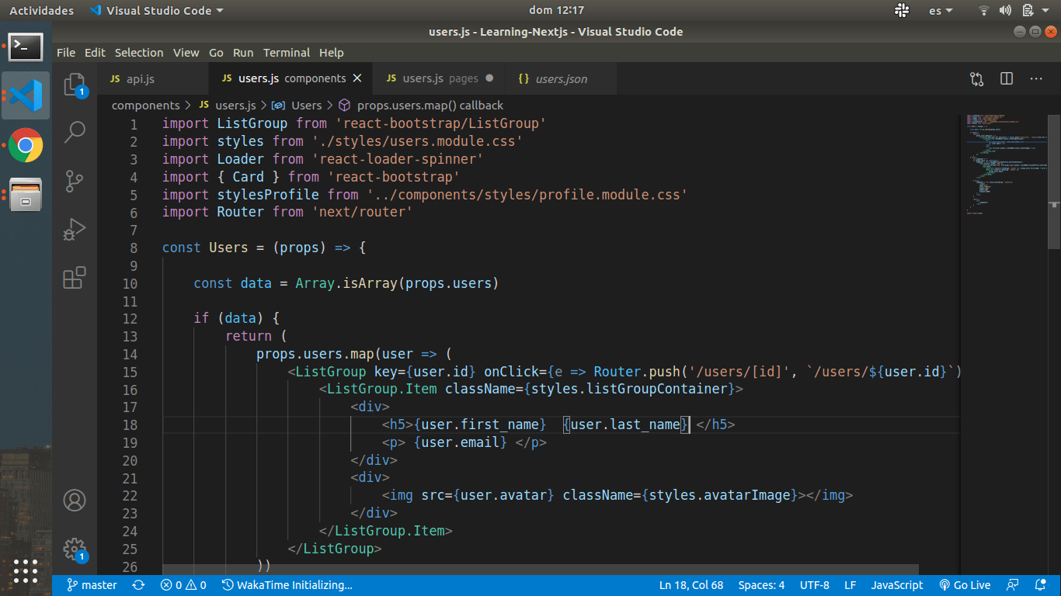Click the Ln 18, Col 68 indicator
The image size is (1061, 596).
pos(691,586)
